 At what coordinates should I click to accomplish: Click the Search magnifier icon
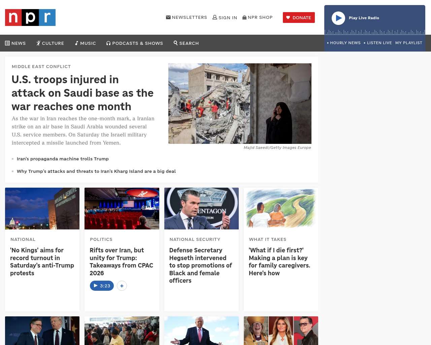pyautogui.click(x=176, y=43)
